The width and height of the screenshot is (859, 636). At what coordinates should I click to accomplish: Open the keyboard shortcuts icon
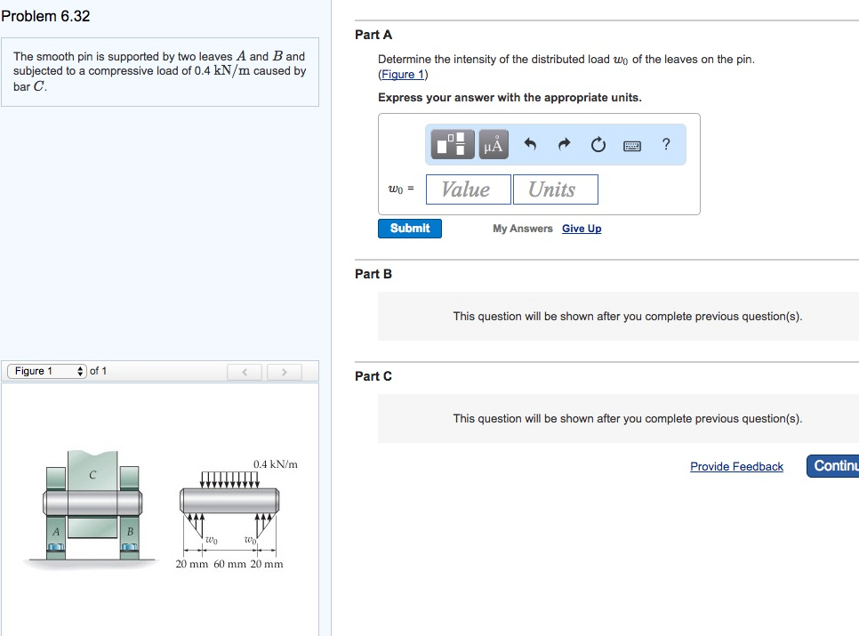click(632, 144)
